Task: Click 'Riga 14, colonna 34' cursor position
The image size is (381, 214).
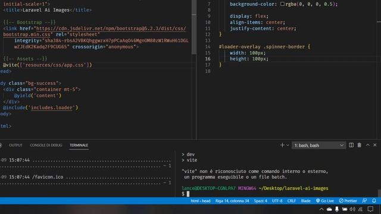Action: [x=232, y=201]
